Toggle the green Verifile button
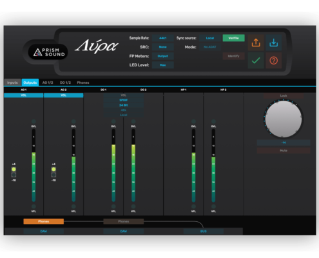The width and height of the screenshot is (319, 258). pyautogui.click(x=233, y=38)
